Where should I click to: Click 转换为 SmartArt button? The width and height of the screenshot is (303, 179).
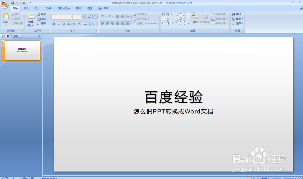[x=145, y=24]
